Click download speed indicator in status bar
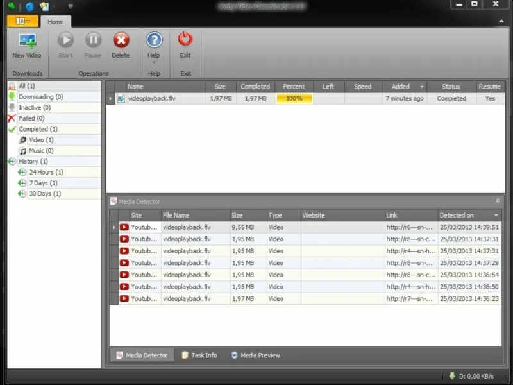The height and width of the screenshot is (385, 513). point(471,377)
